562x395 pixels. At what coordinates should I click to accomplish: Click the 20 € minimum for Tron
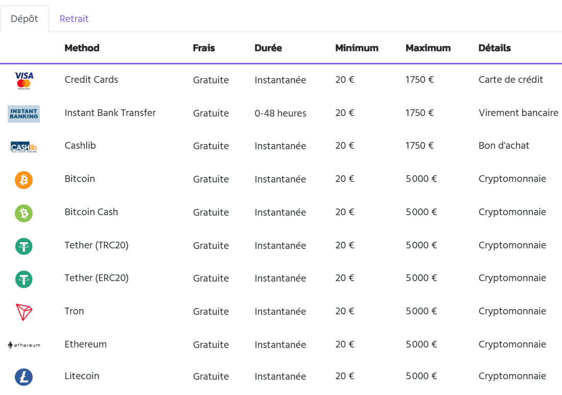344,311
